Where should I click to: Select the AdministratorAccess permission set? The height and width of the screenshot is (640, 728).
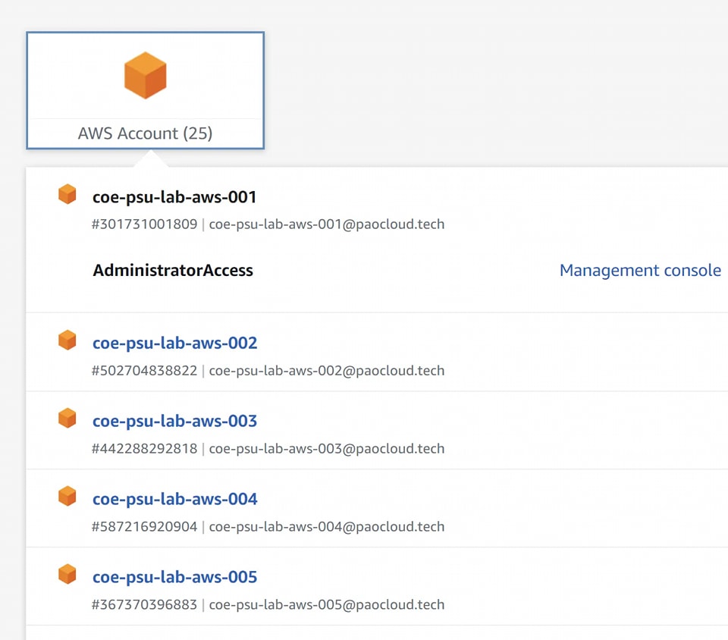tap(173, 271)
